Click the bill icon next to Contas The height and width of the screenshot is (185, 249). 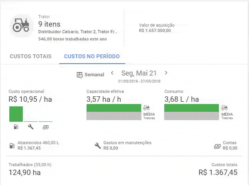click(217, 146)
